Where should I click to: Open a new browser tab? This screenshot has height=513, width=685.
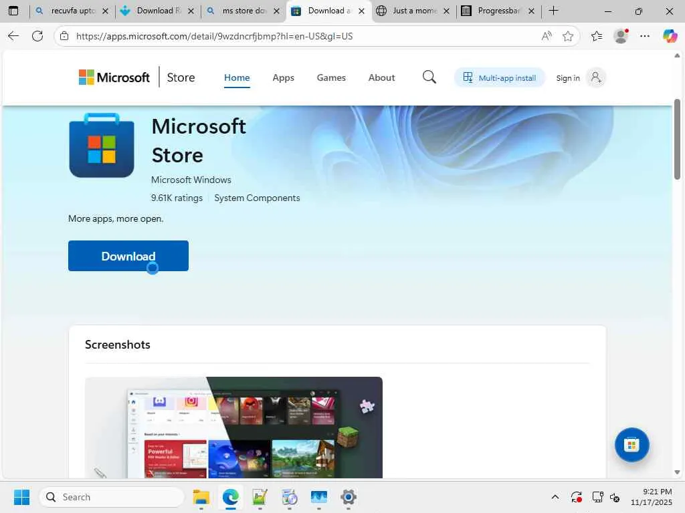(553, 11)
